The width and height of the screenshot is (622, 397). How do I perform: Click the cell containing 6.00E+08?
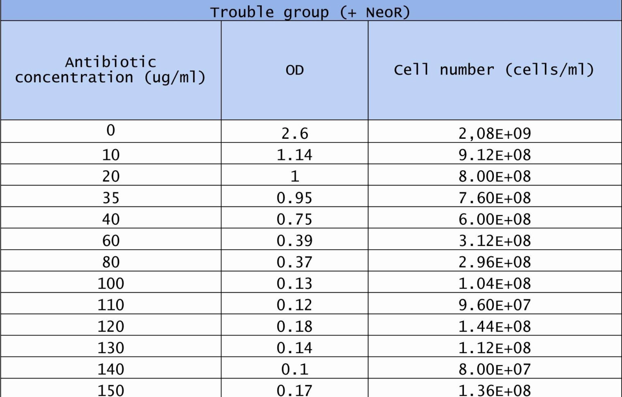[x=494, y=219]
